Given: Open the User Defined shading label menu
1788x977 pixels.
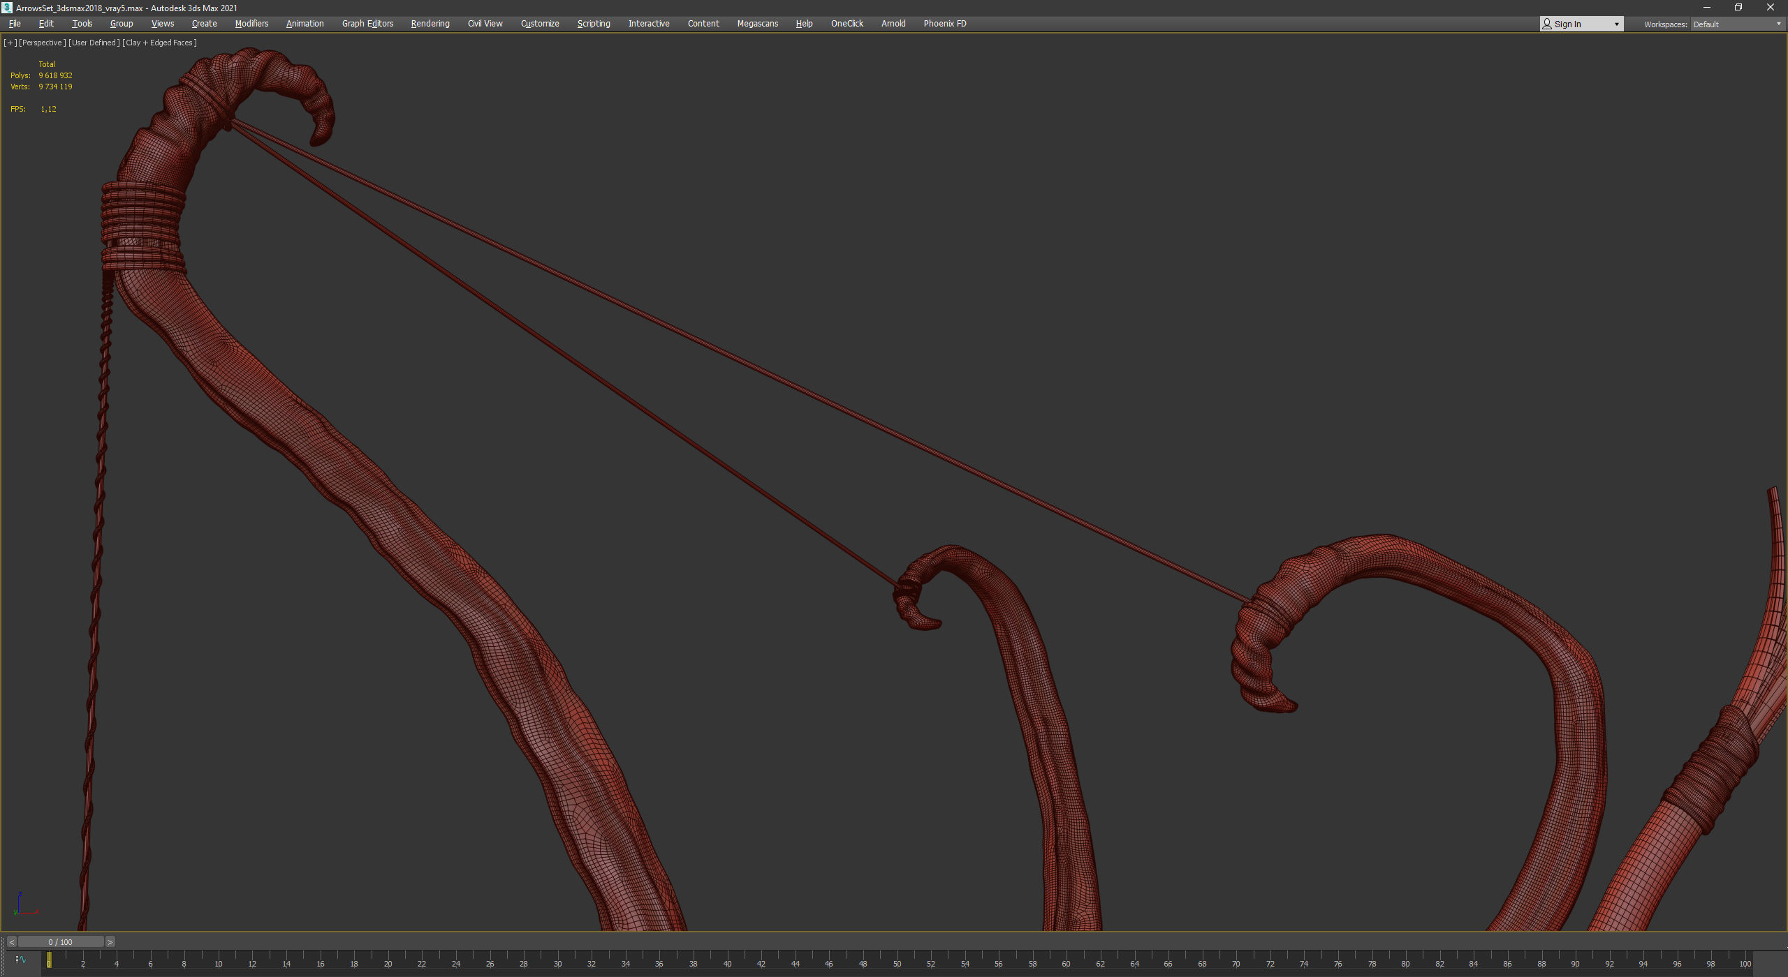Looking at the screenshot, I should coord(94,43).
